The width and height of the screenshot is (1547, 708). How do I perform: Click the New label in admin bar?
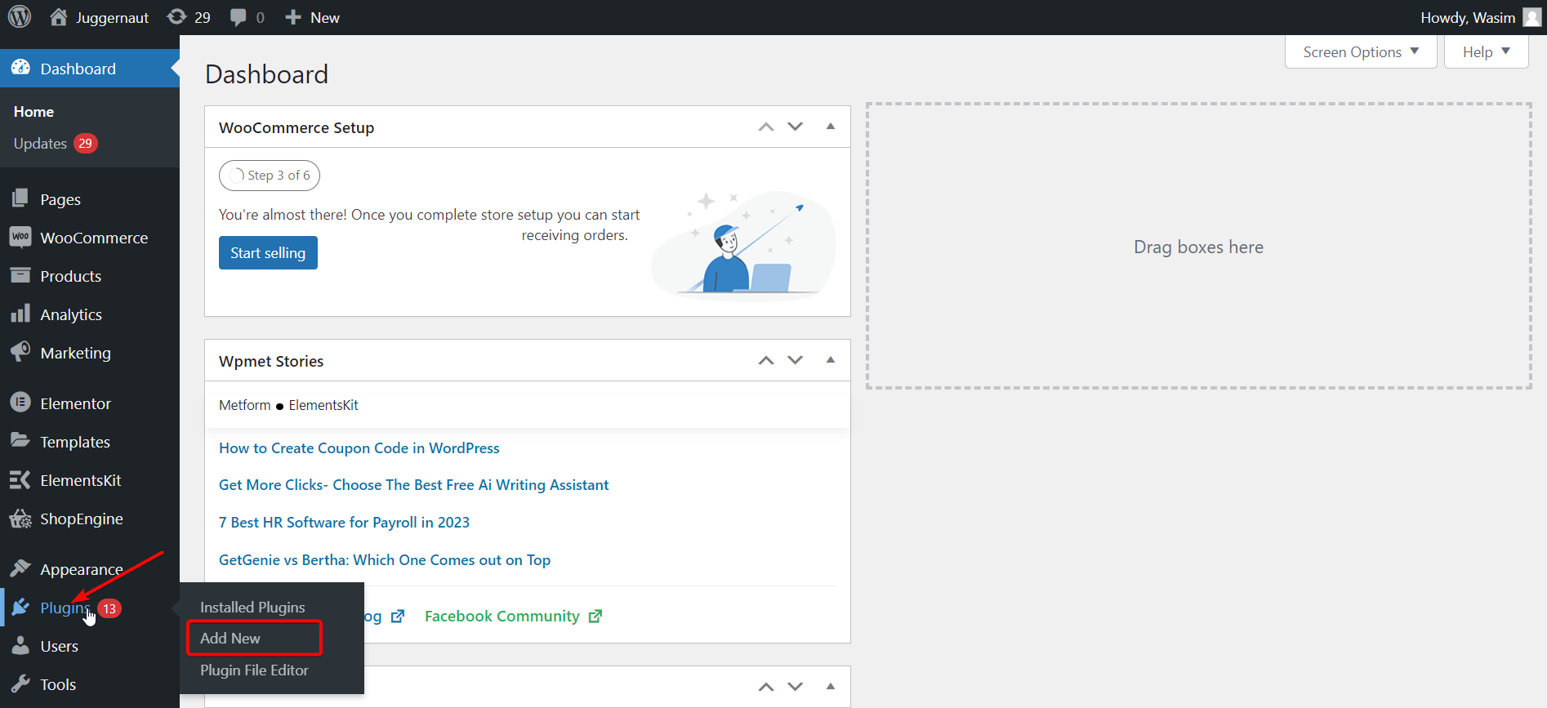tap(325, 17)
